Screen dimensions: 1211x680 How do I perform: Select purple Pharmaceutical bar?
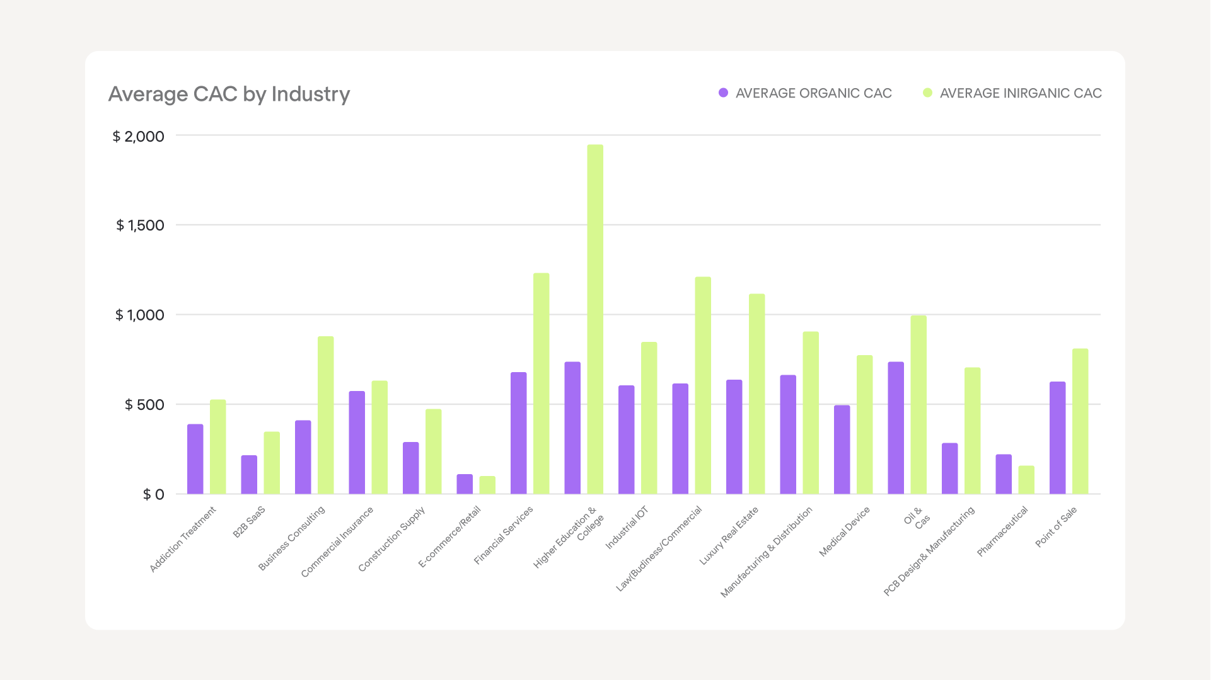(x=1004, y=474)
